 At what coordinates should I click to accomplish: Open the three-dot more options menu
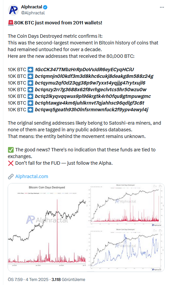tap(162, 7)
